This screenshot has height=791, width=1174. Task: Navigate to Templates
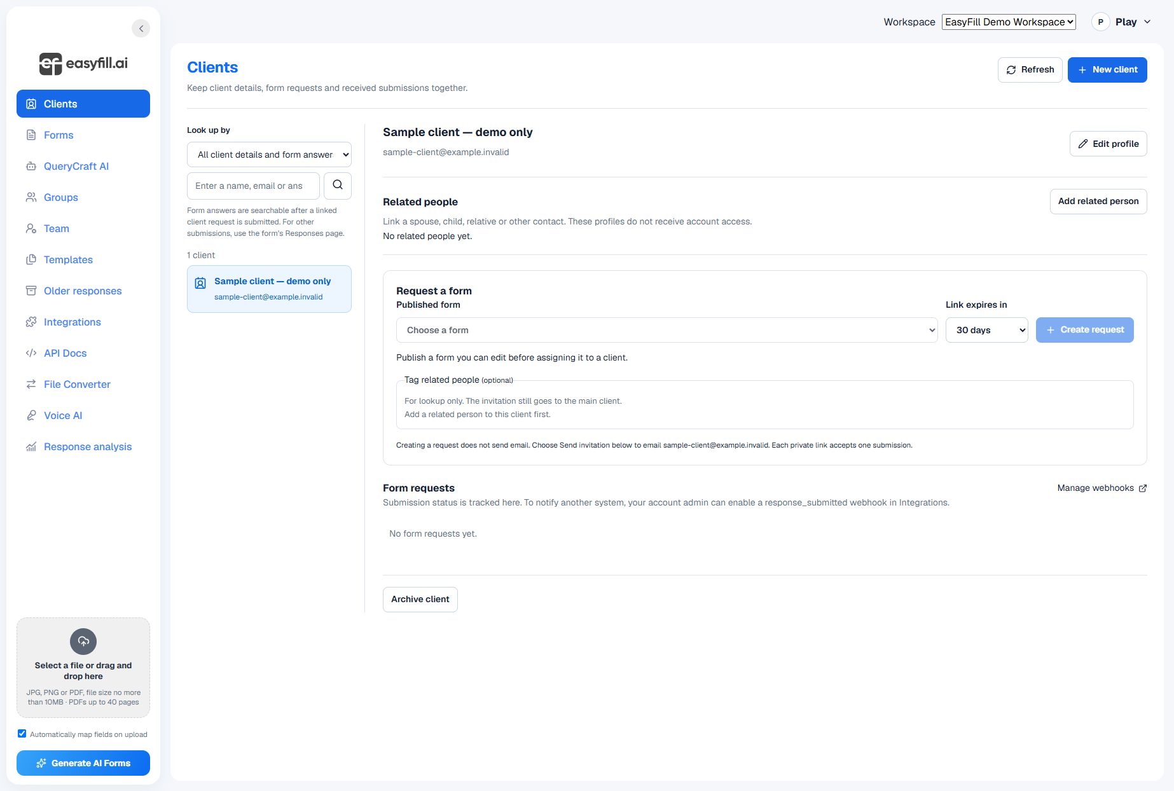pos(83,259)
